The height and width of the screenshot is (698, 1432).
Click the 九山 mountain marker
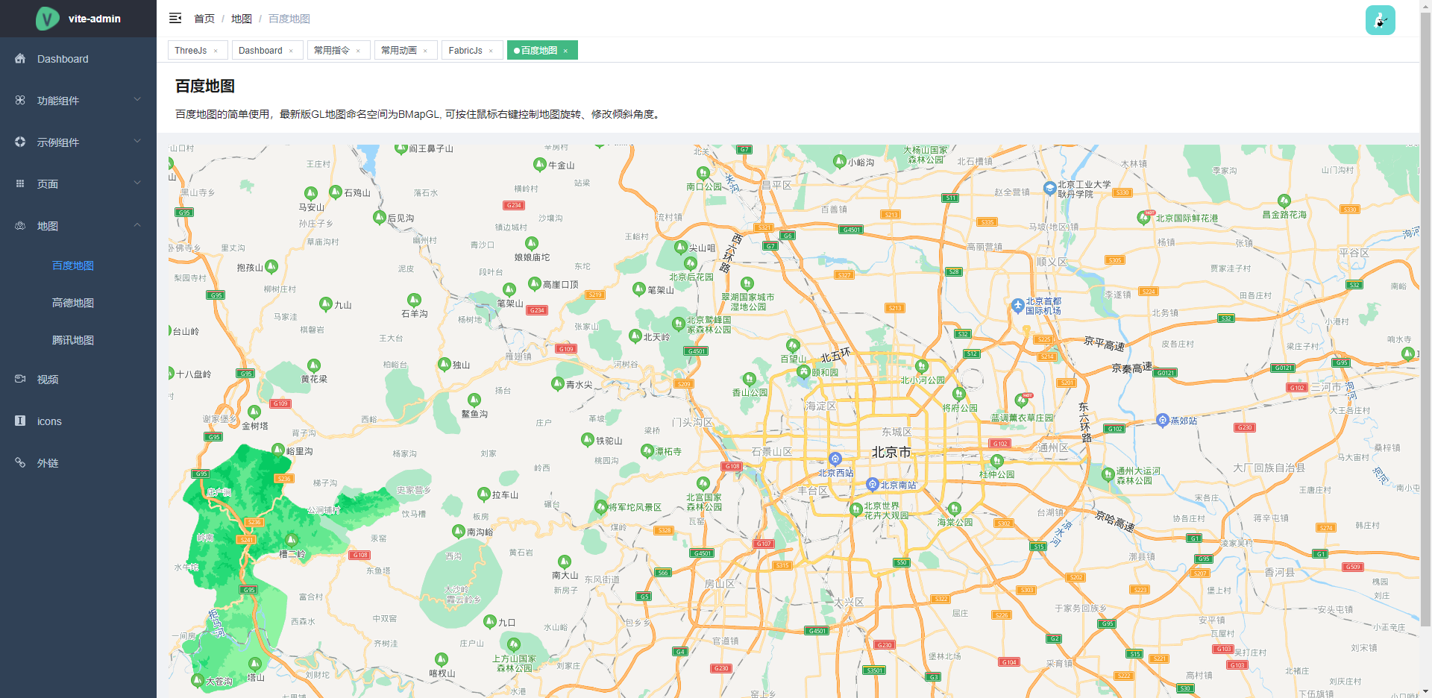pos(325,304)
